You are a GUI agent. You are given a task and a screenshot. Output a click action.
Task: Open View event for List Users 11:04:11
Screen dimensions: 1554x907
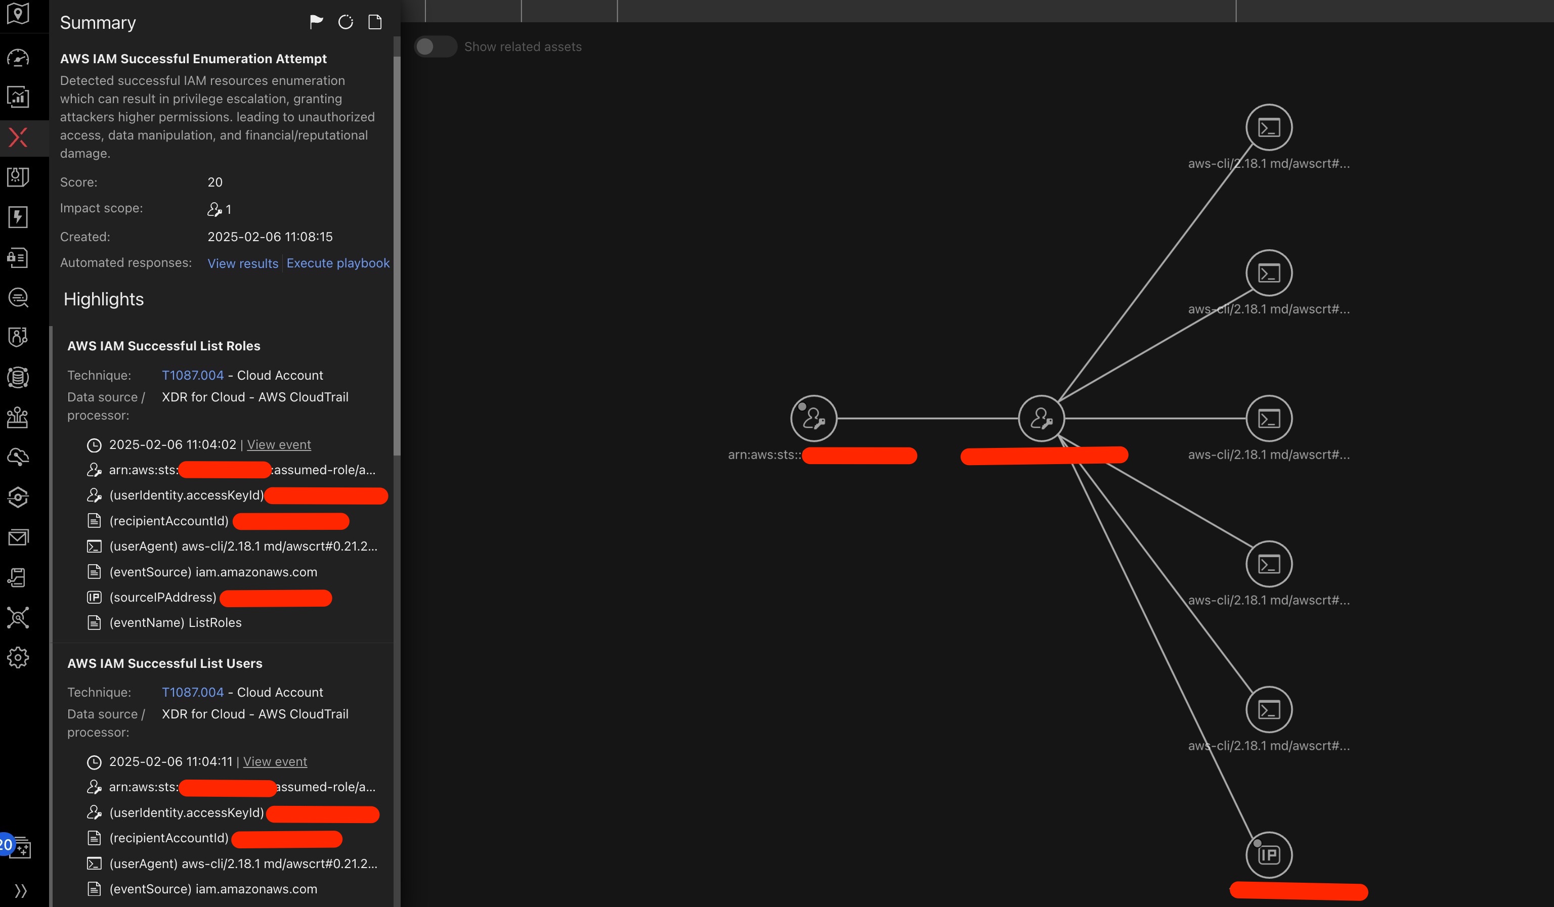(275, 761)
